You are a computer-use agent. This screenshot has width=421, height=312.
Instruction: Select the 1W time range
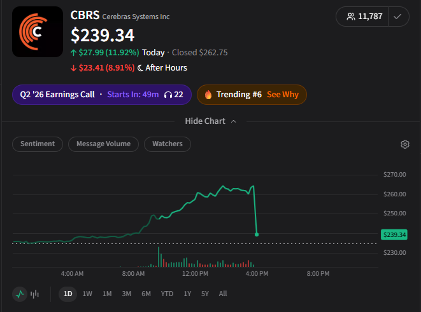pos(87,294)
